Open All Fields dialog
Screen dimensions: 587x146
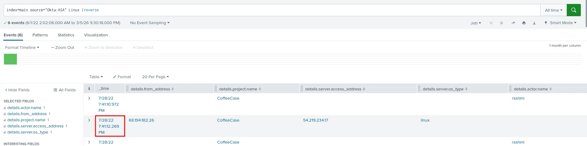[x=64, y=90]
